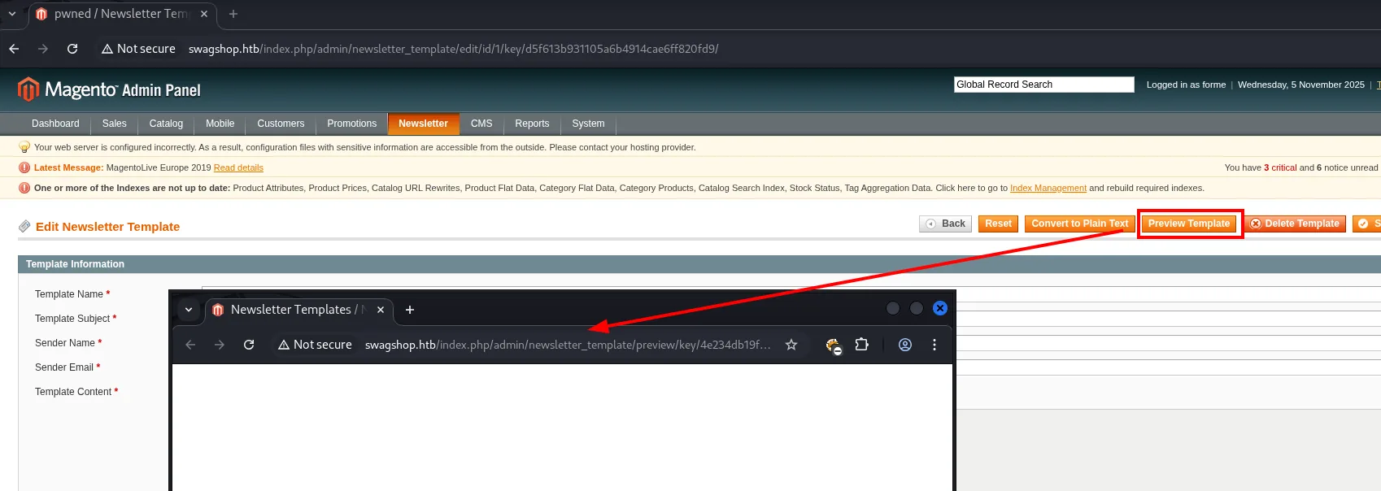Click Convert to Plain Text
The height and width of the screenshot is (491, 1381).
pos(1080,224)
